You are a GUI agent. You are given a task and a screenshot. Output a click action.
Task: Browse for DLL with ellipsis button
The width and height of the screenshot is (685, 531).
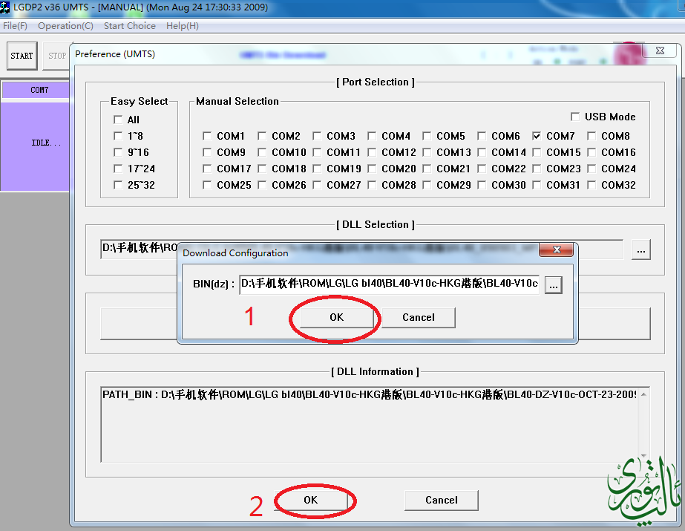coord(641,250)
